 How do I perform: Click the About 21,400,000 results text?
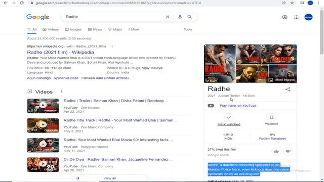[x=59, y=38]
